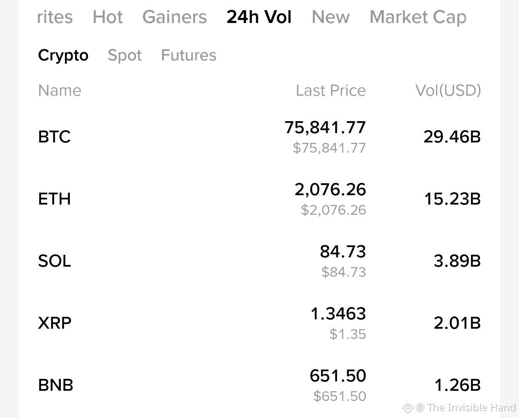Open the Market Cap tab

coord(418,18)
